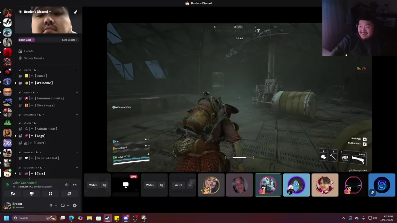The image size is (397, 223).
Task: Disconnect from the voice channel
Action: pos(74,185)
